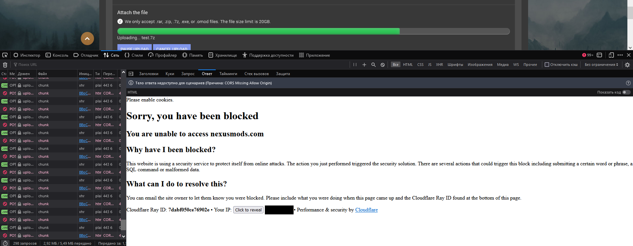Activate the element picker icon in DevTools
633x246 pixels.
coord(5,55)
